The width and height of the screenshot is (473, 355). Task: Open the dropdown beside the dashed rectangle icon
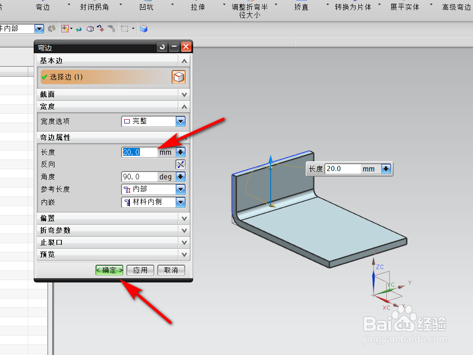click(133, 29)
